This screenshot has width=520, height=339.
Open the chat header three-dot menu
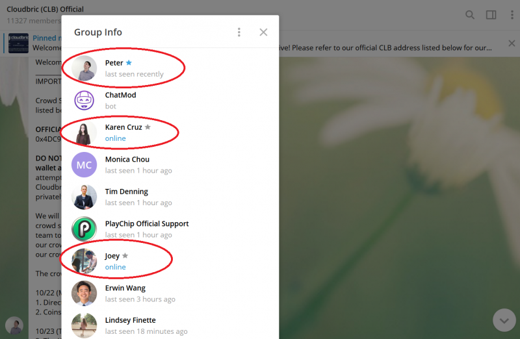click(x=512, y=15)
